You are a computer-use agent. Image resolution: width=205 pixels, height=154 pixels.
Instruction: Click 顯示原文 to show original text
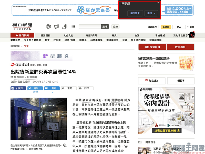(x=135, y=13)
